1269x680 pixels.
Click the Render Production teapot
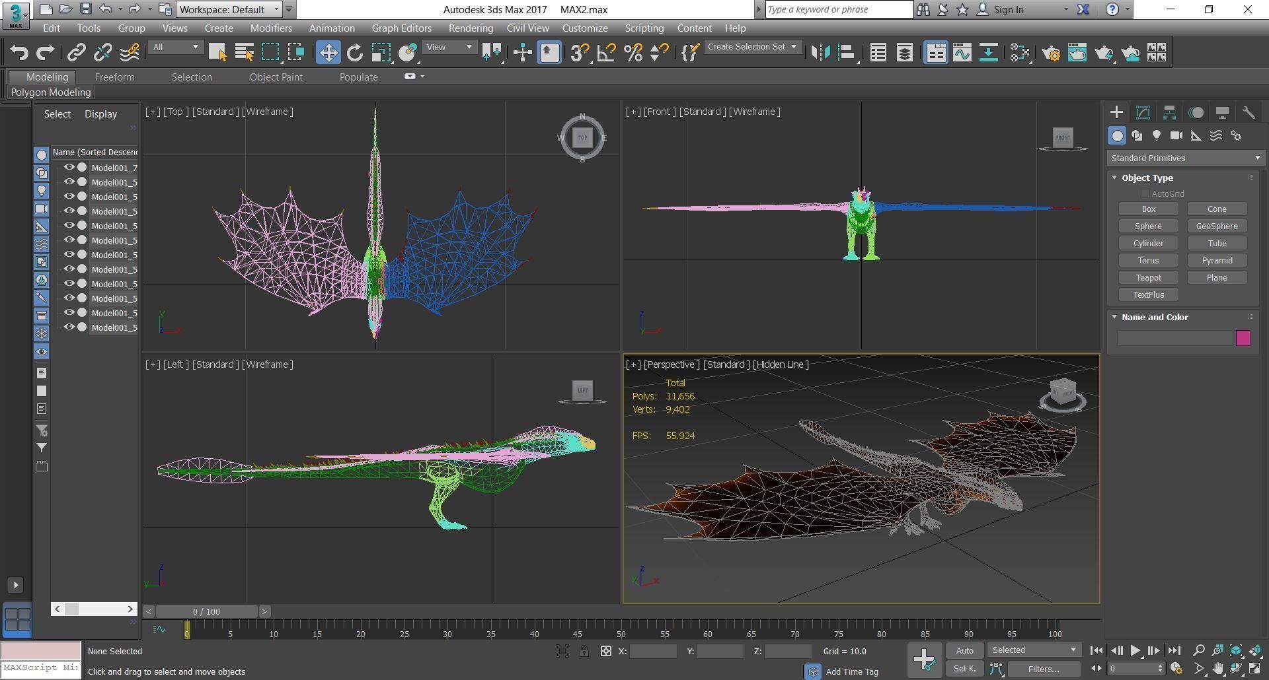pyautogui.click(x=1104, y=53)
